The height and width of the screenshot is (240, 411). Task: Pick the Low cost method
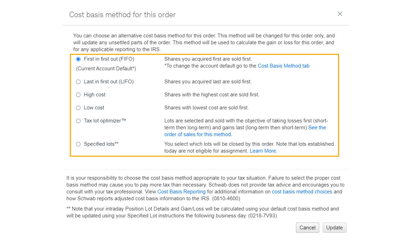click(x=78, y=108)
